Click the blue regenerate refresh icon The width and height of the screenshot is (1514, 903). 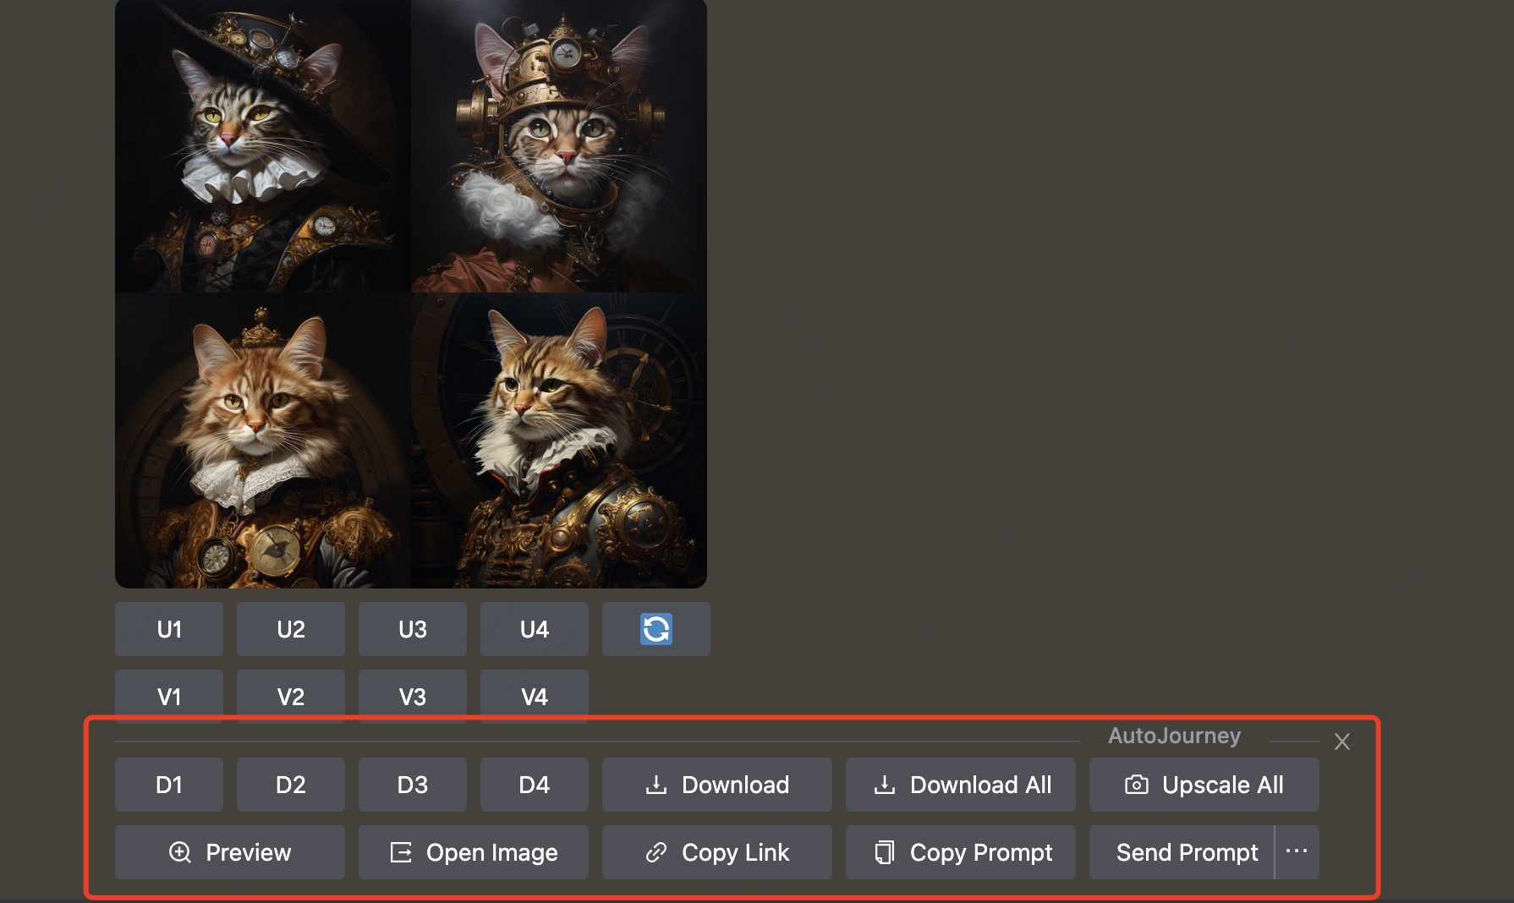(656, 629)
